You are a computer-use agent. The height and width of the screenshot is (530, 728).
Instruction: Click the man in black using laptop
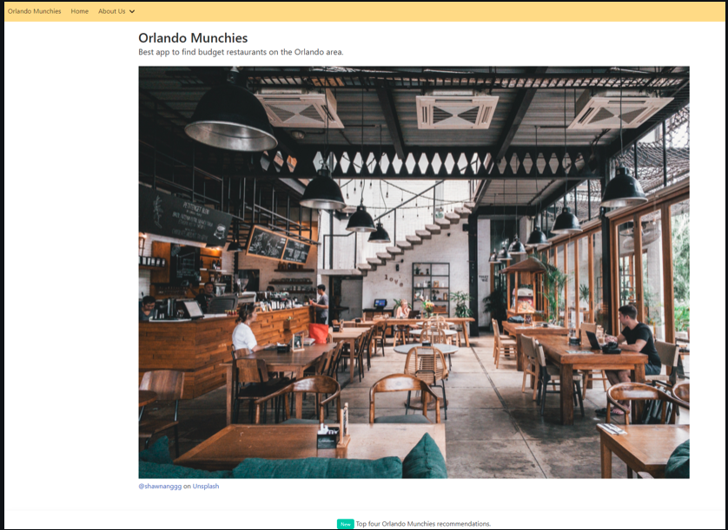[x=635, y=337]
